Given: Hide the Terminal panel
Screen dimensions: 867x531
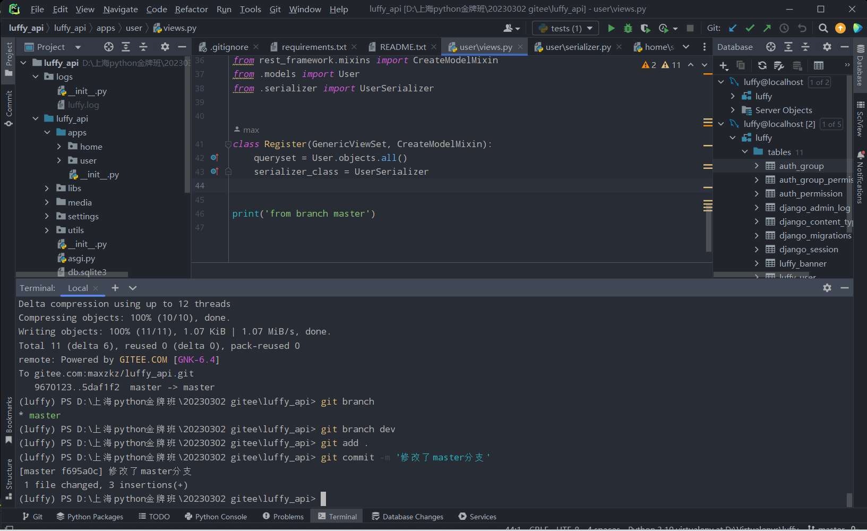Looking at the screenshot, I should coord(845,288).
